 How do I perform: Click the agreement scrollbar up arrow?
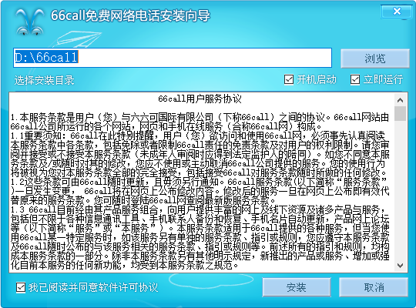pyautogui.click(x=400, y=100)
